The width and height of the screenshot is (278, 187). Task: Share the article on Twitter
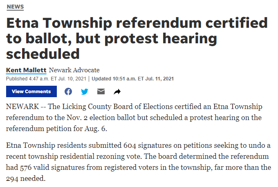[x=85, y=91]
